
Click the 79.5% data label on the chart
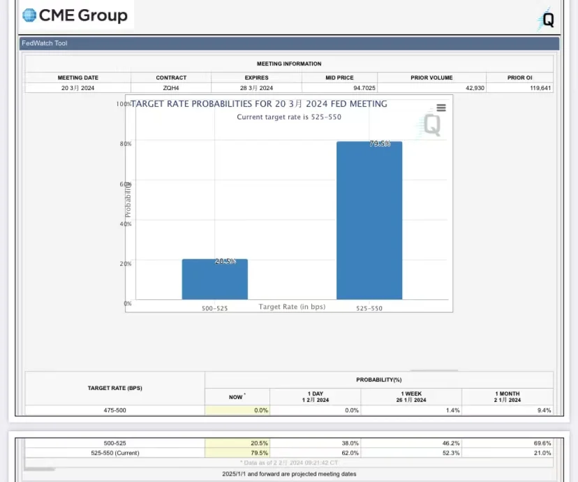pos(380,144)
